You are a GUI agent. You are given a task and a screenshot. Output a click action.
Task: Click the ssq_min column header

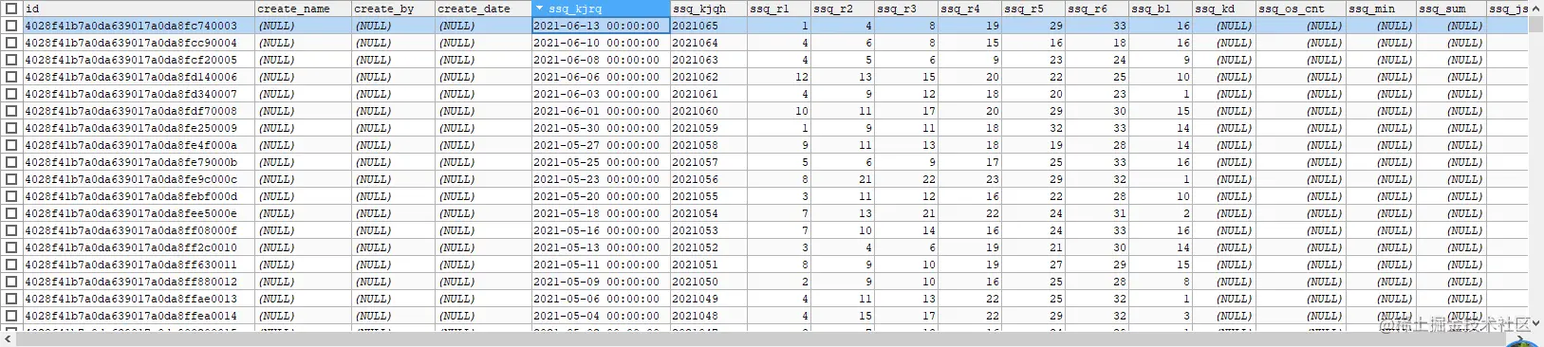point(1381,9)
